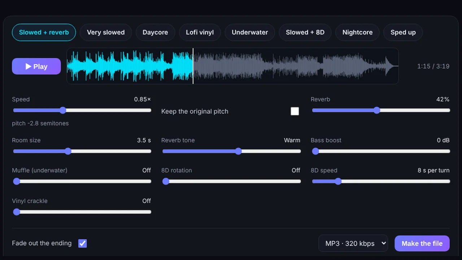Click the Off value for 8D rotation
Image resolution: width=462 pixels, height=260 pixels.
[x=296, y=170]
